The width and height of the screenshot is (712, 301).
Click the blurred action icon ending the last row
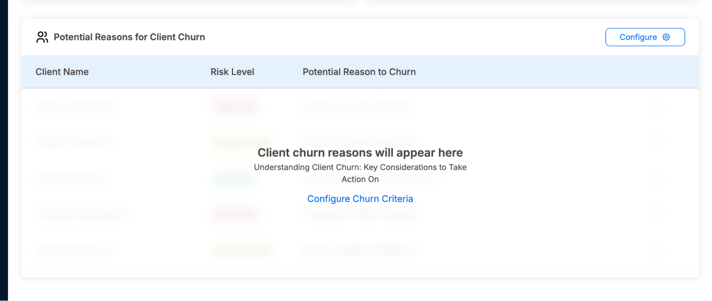coord(657,250)
